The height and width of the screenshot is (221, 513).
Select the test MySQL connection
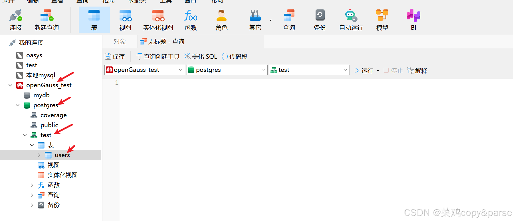(32, 65)
